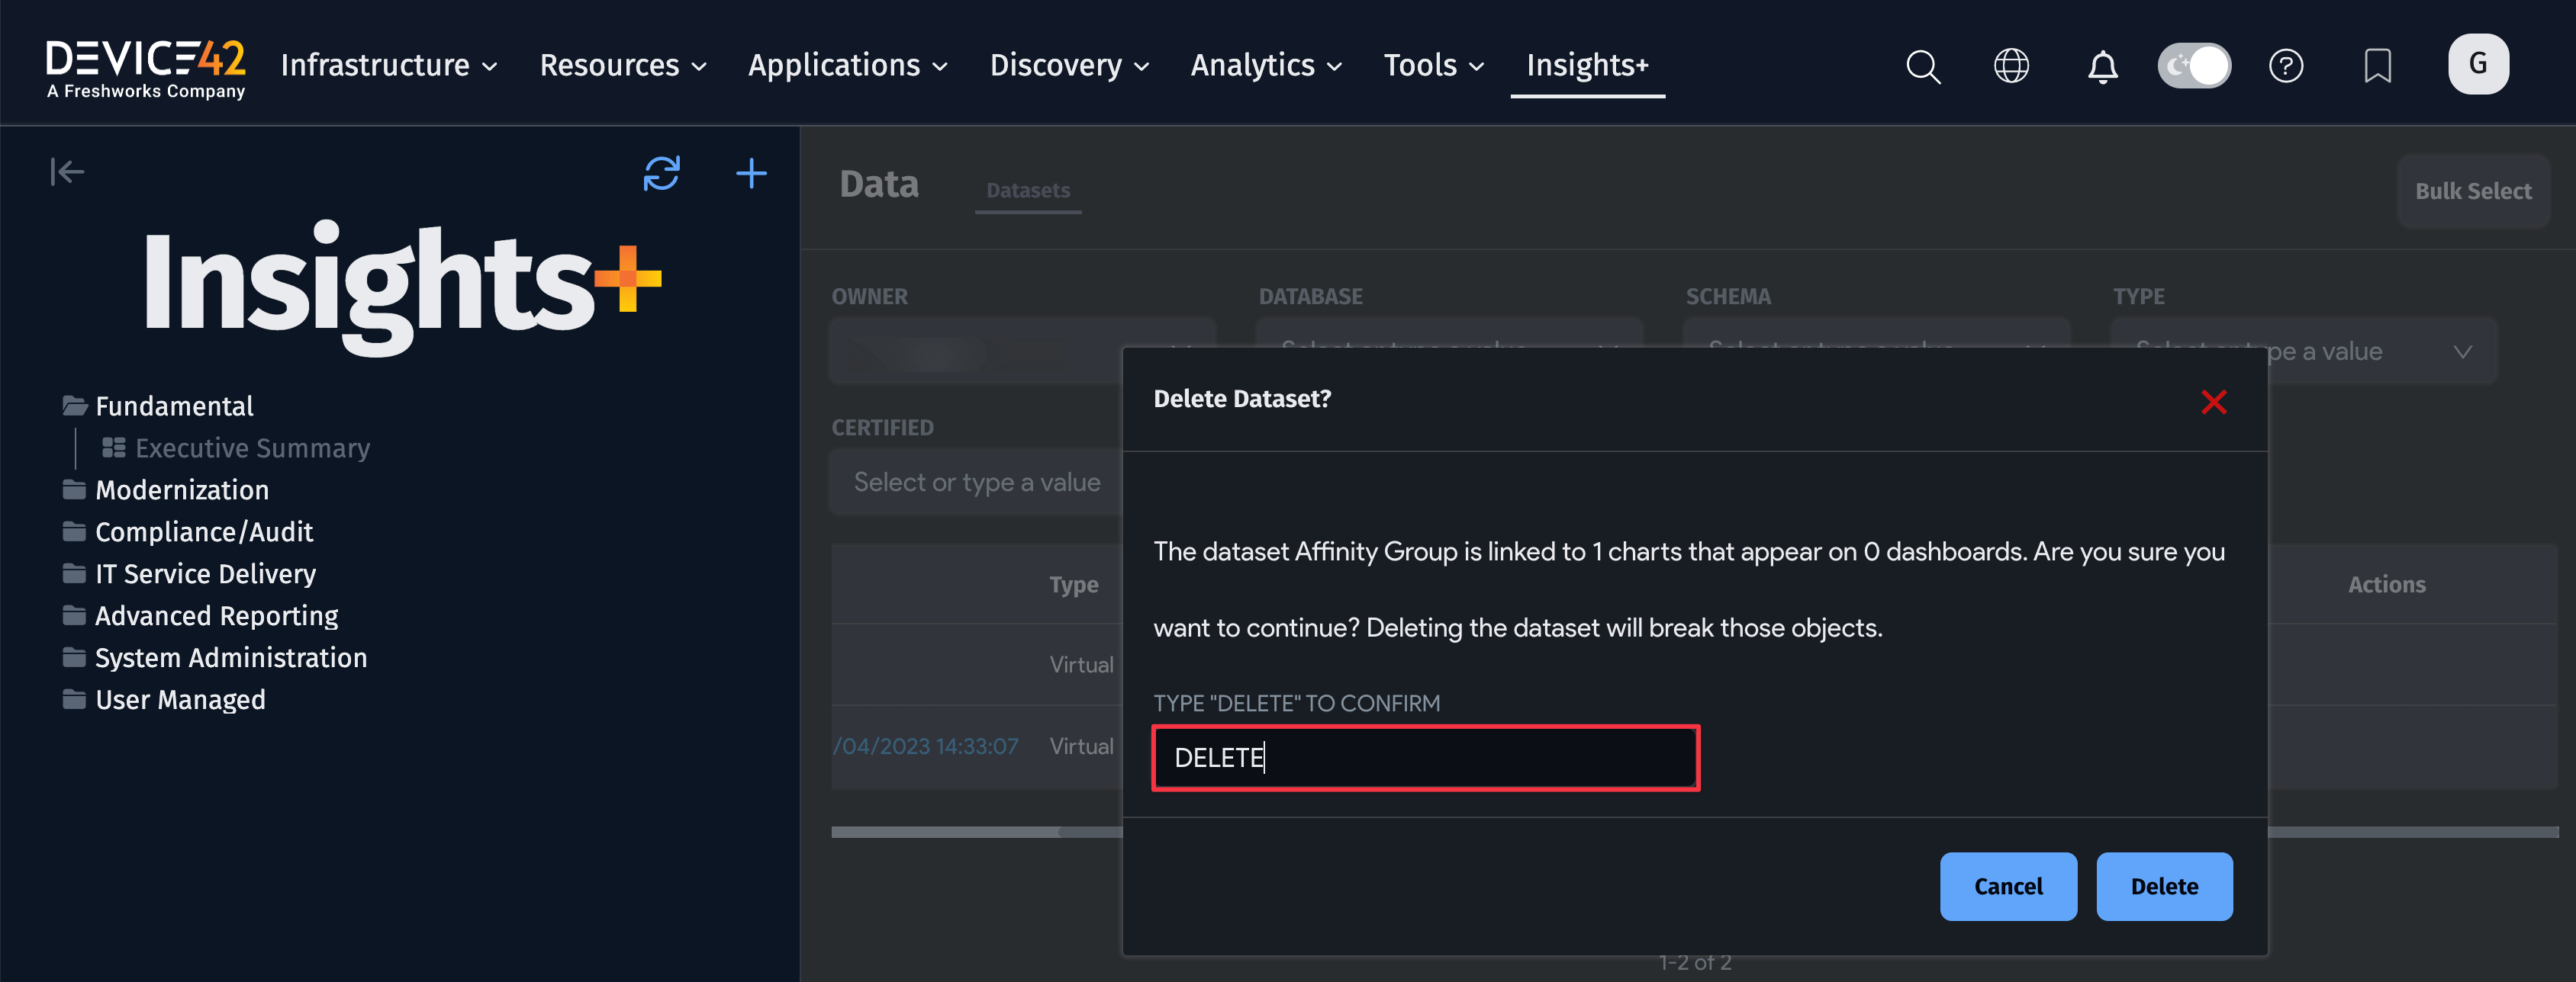This screenshot has height=982, width=2576.
Task: Click the bookmark icon in header
Action: click(x=2377, y=66)
